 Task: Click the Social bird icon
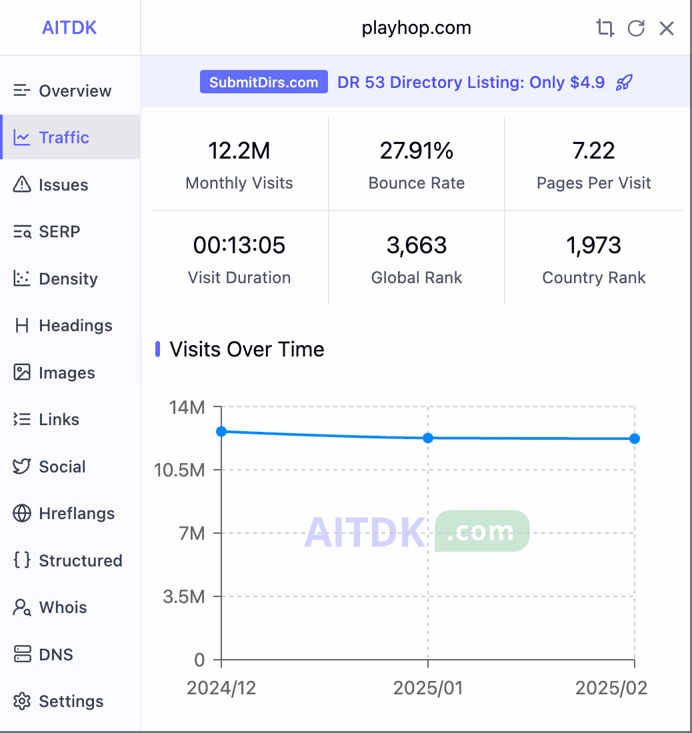point(22,466)
